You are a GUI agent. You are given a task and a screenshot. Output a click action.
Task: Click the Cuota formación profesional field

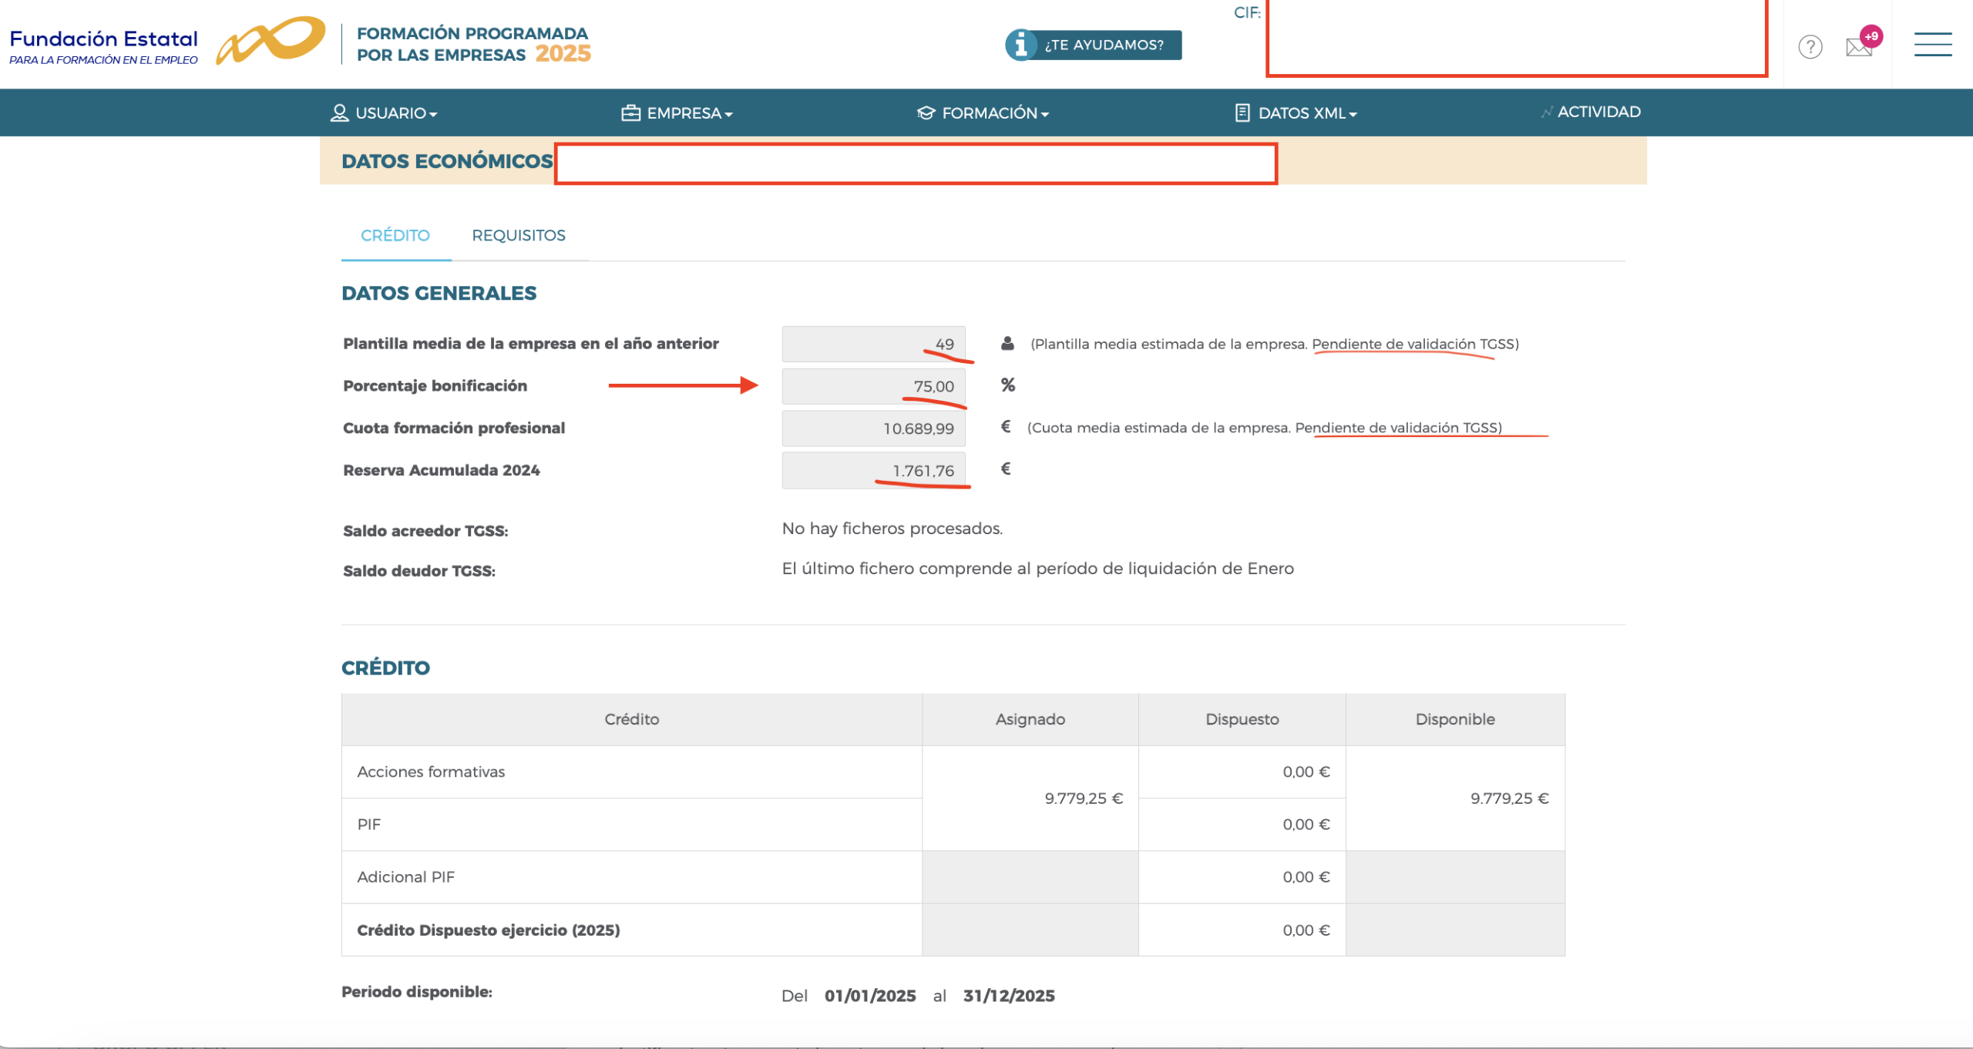coord(873,429)
